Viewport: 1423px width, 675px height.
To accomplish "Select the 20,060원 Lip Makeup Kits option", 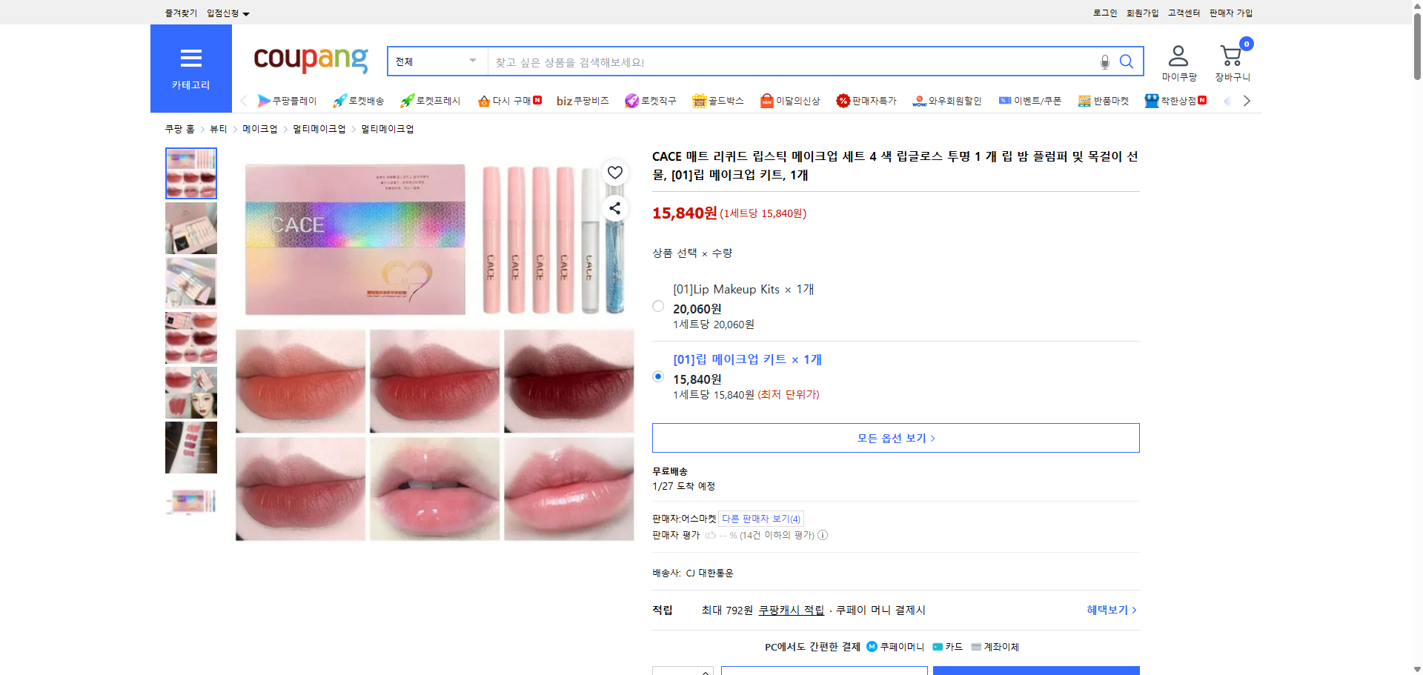I will 657,305.
